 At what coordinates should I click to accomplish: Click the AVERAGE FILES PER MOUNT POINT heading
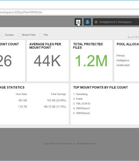(45, 46)
